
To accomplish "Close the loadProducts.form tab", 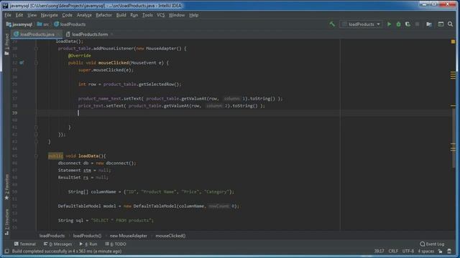I will click(x=112, y=34).
